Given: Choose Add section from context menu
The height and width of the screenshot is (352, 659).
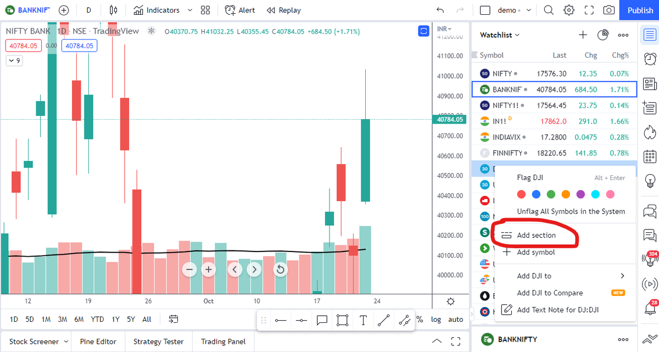Looking at the screenshot, I should point(565,235).
